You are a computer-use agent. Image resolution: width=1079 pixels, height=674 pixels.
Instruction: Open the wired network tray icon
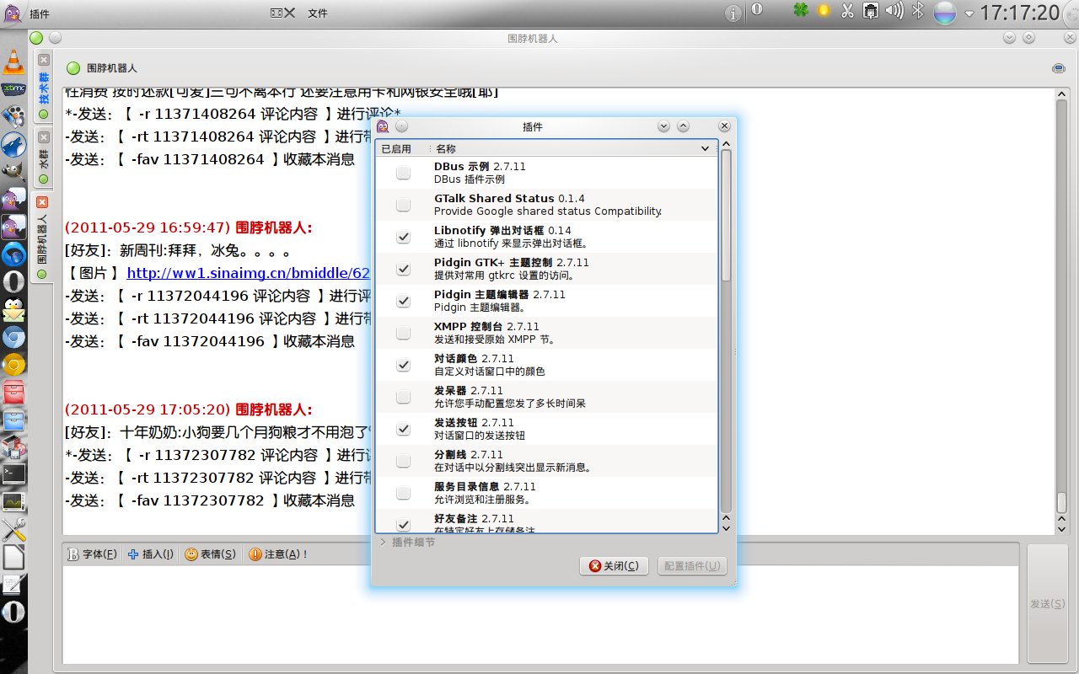tap(871, 11)
